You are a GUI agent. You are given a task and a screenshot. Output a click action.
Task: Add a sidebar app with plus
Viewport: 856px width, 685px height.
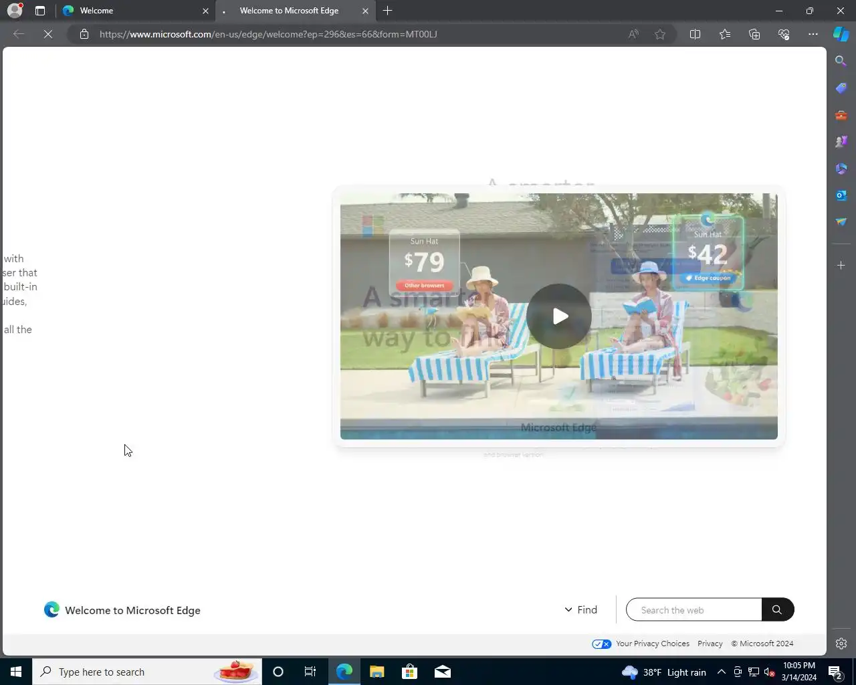point(841,266)
